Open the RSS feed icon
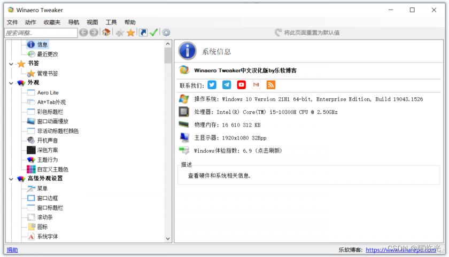This screenshot has height=257, width=449. coord(271,85)
